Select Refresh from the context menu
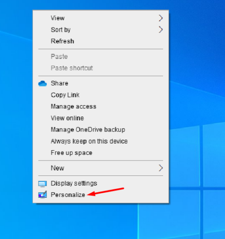Screen dimensions: 225x239 (x=101, y=41)
